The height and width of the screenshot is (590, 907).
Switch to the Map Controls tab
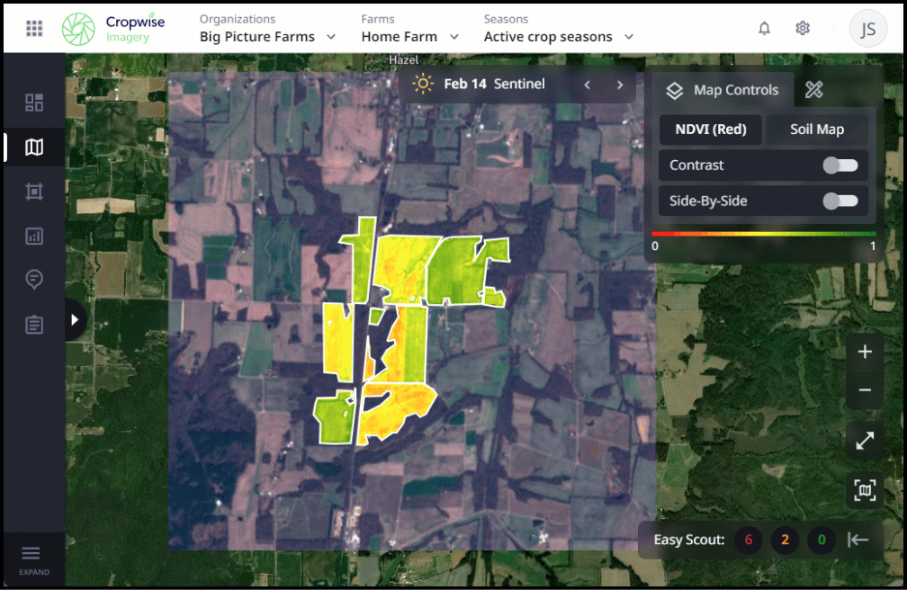722,90
